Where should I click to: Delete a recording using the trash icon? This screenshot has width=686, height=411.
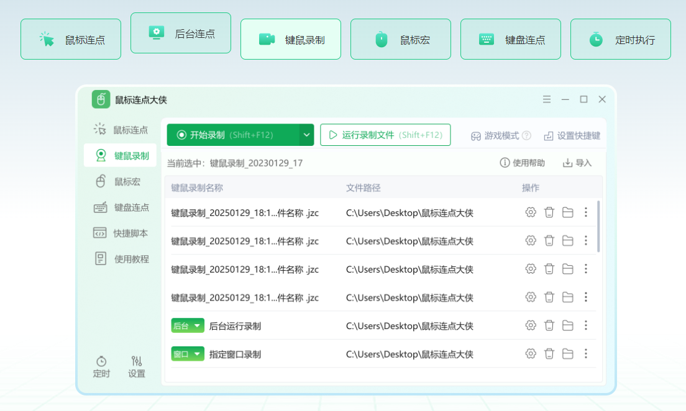point(549,212)
